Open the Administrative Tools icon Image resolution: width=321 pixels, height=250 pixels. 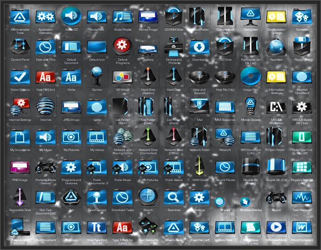coord(19,17)
